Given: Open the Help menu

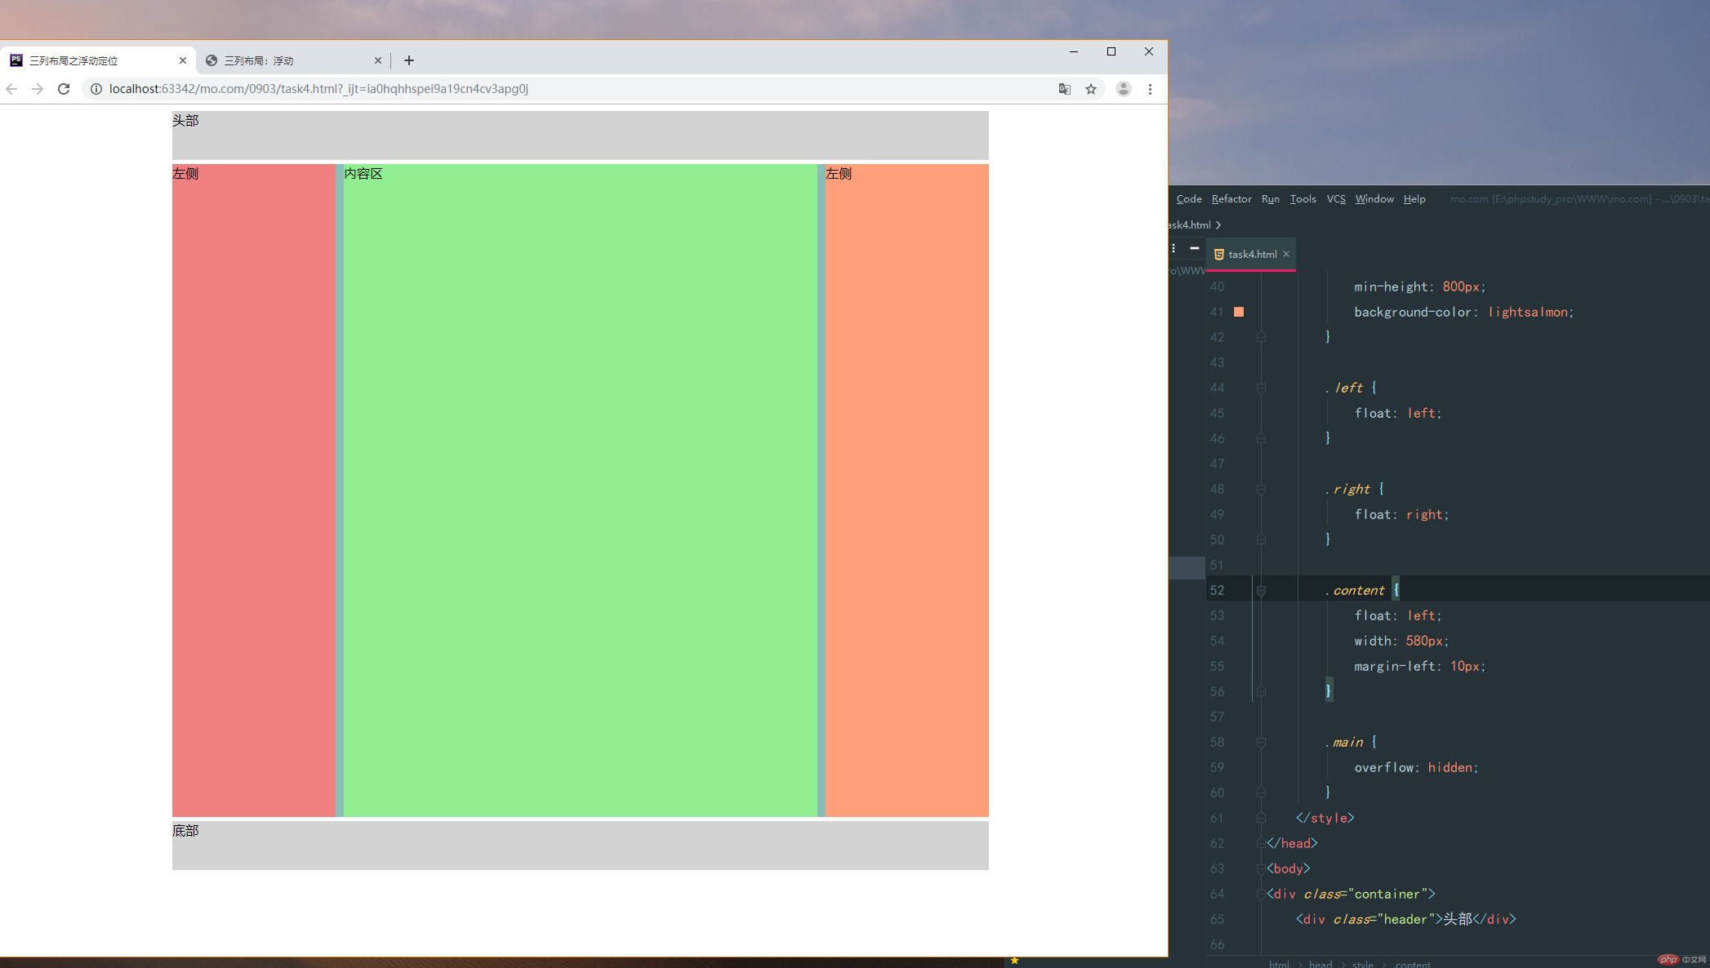Looking at the screenshot, I should click(1414, 199).
